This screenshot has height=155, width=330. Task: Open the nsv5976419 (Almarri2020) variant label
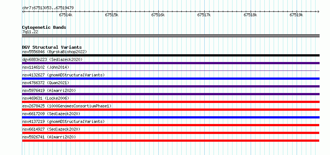pos(49,90)
